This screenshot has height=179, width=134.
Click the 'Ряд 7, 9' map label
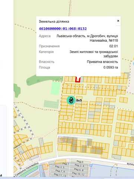click(60, 171)
